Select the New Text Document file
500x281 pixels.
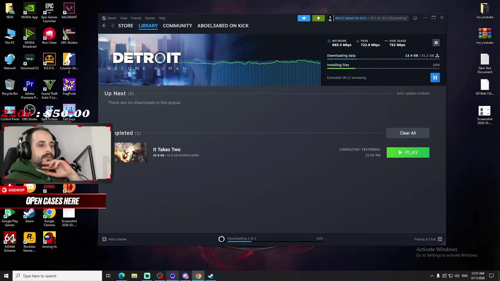point(485,64)
